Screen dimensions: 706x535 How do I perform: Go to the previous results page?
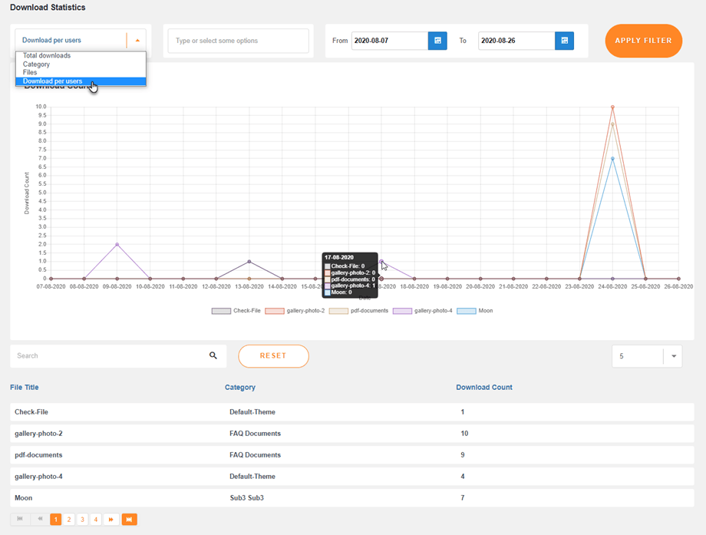(x=40, y=520)
